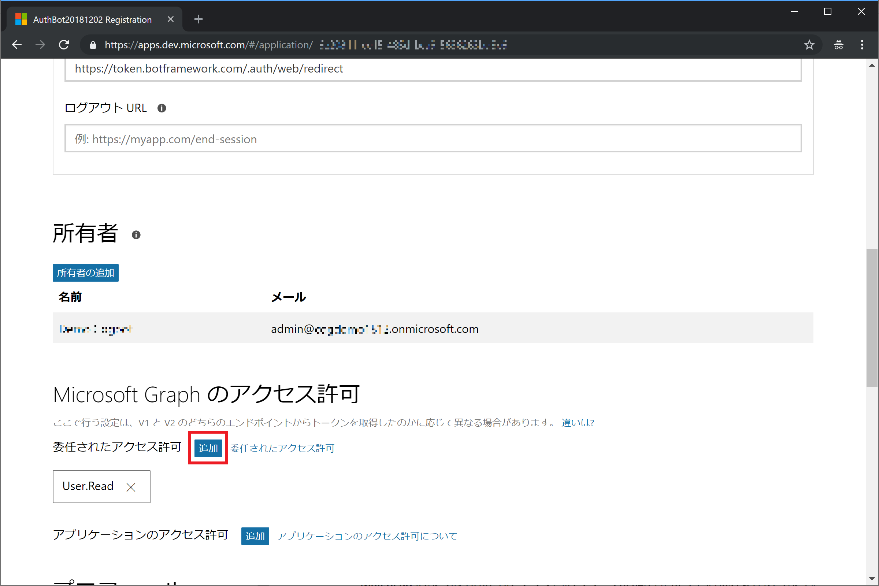Image resolution: width=879 pixels, height=586 pixels.
Task: Click the 所有者の追加 button
Action: 86,273
